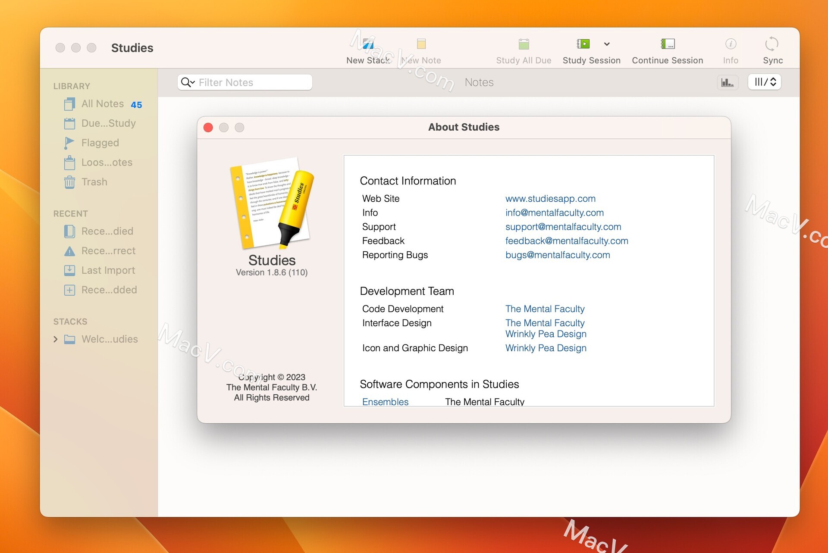Click the Reporting Bugs label
Screen dimensions: 828x553
tap(395, 255)
